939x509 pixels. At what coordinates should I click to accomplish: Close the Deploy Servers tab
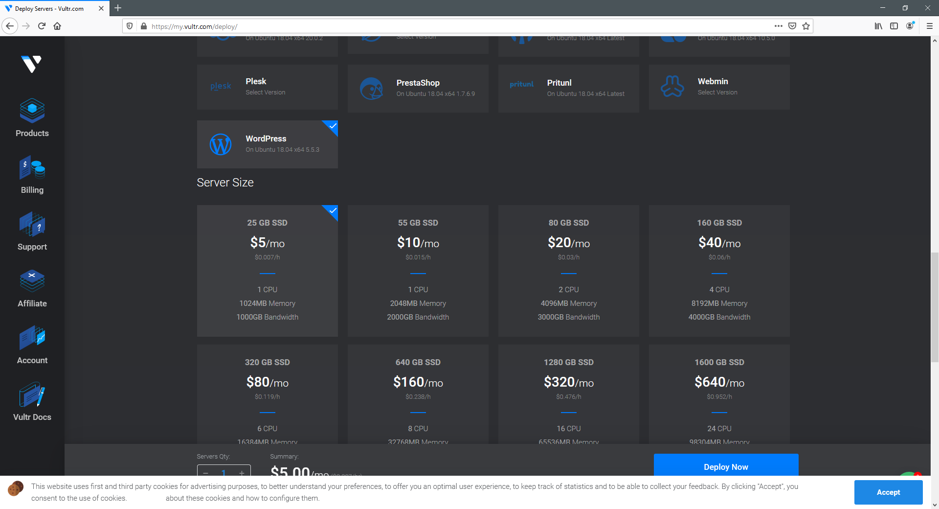click(x=101, y=8)
